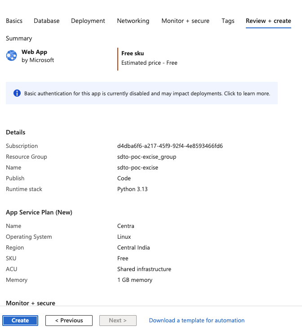Select the resource group value sdto-poc-excise_group
Screen dimensions: 302x330
click(147, 157)
